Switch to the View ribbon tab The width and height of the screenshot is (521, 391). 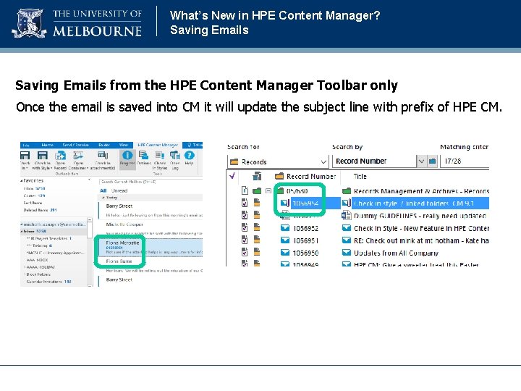(124, 146)
